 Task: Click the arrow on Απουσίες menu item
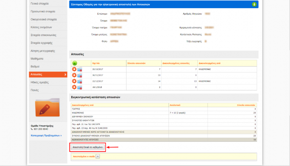(x=65, y=75)
